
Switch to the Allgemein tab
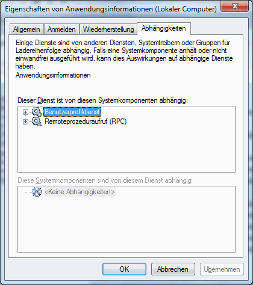click(27, 29)
